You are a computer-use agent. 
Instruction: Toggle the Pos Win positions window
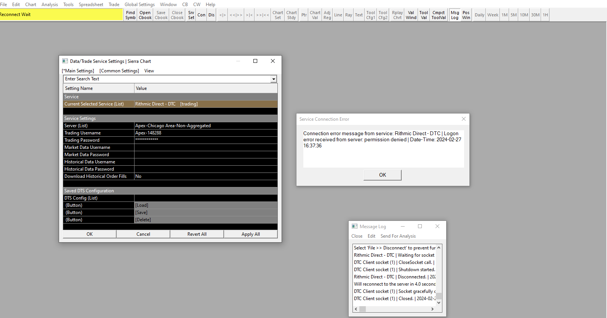[x=466, y=15]
